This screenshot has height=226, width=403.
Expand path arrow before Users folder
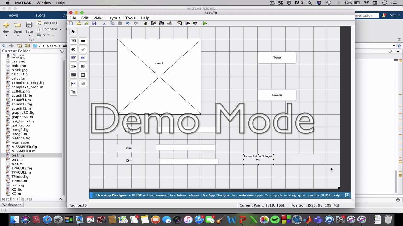coord(44,46)
